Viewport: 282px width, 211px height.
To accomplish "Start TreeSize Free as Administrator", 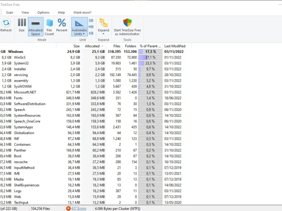I will click(127, 27).
